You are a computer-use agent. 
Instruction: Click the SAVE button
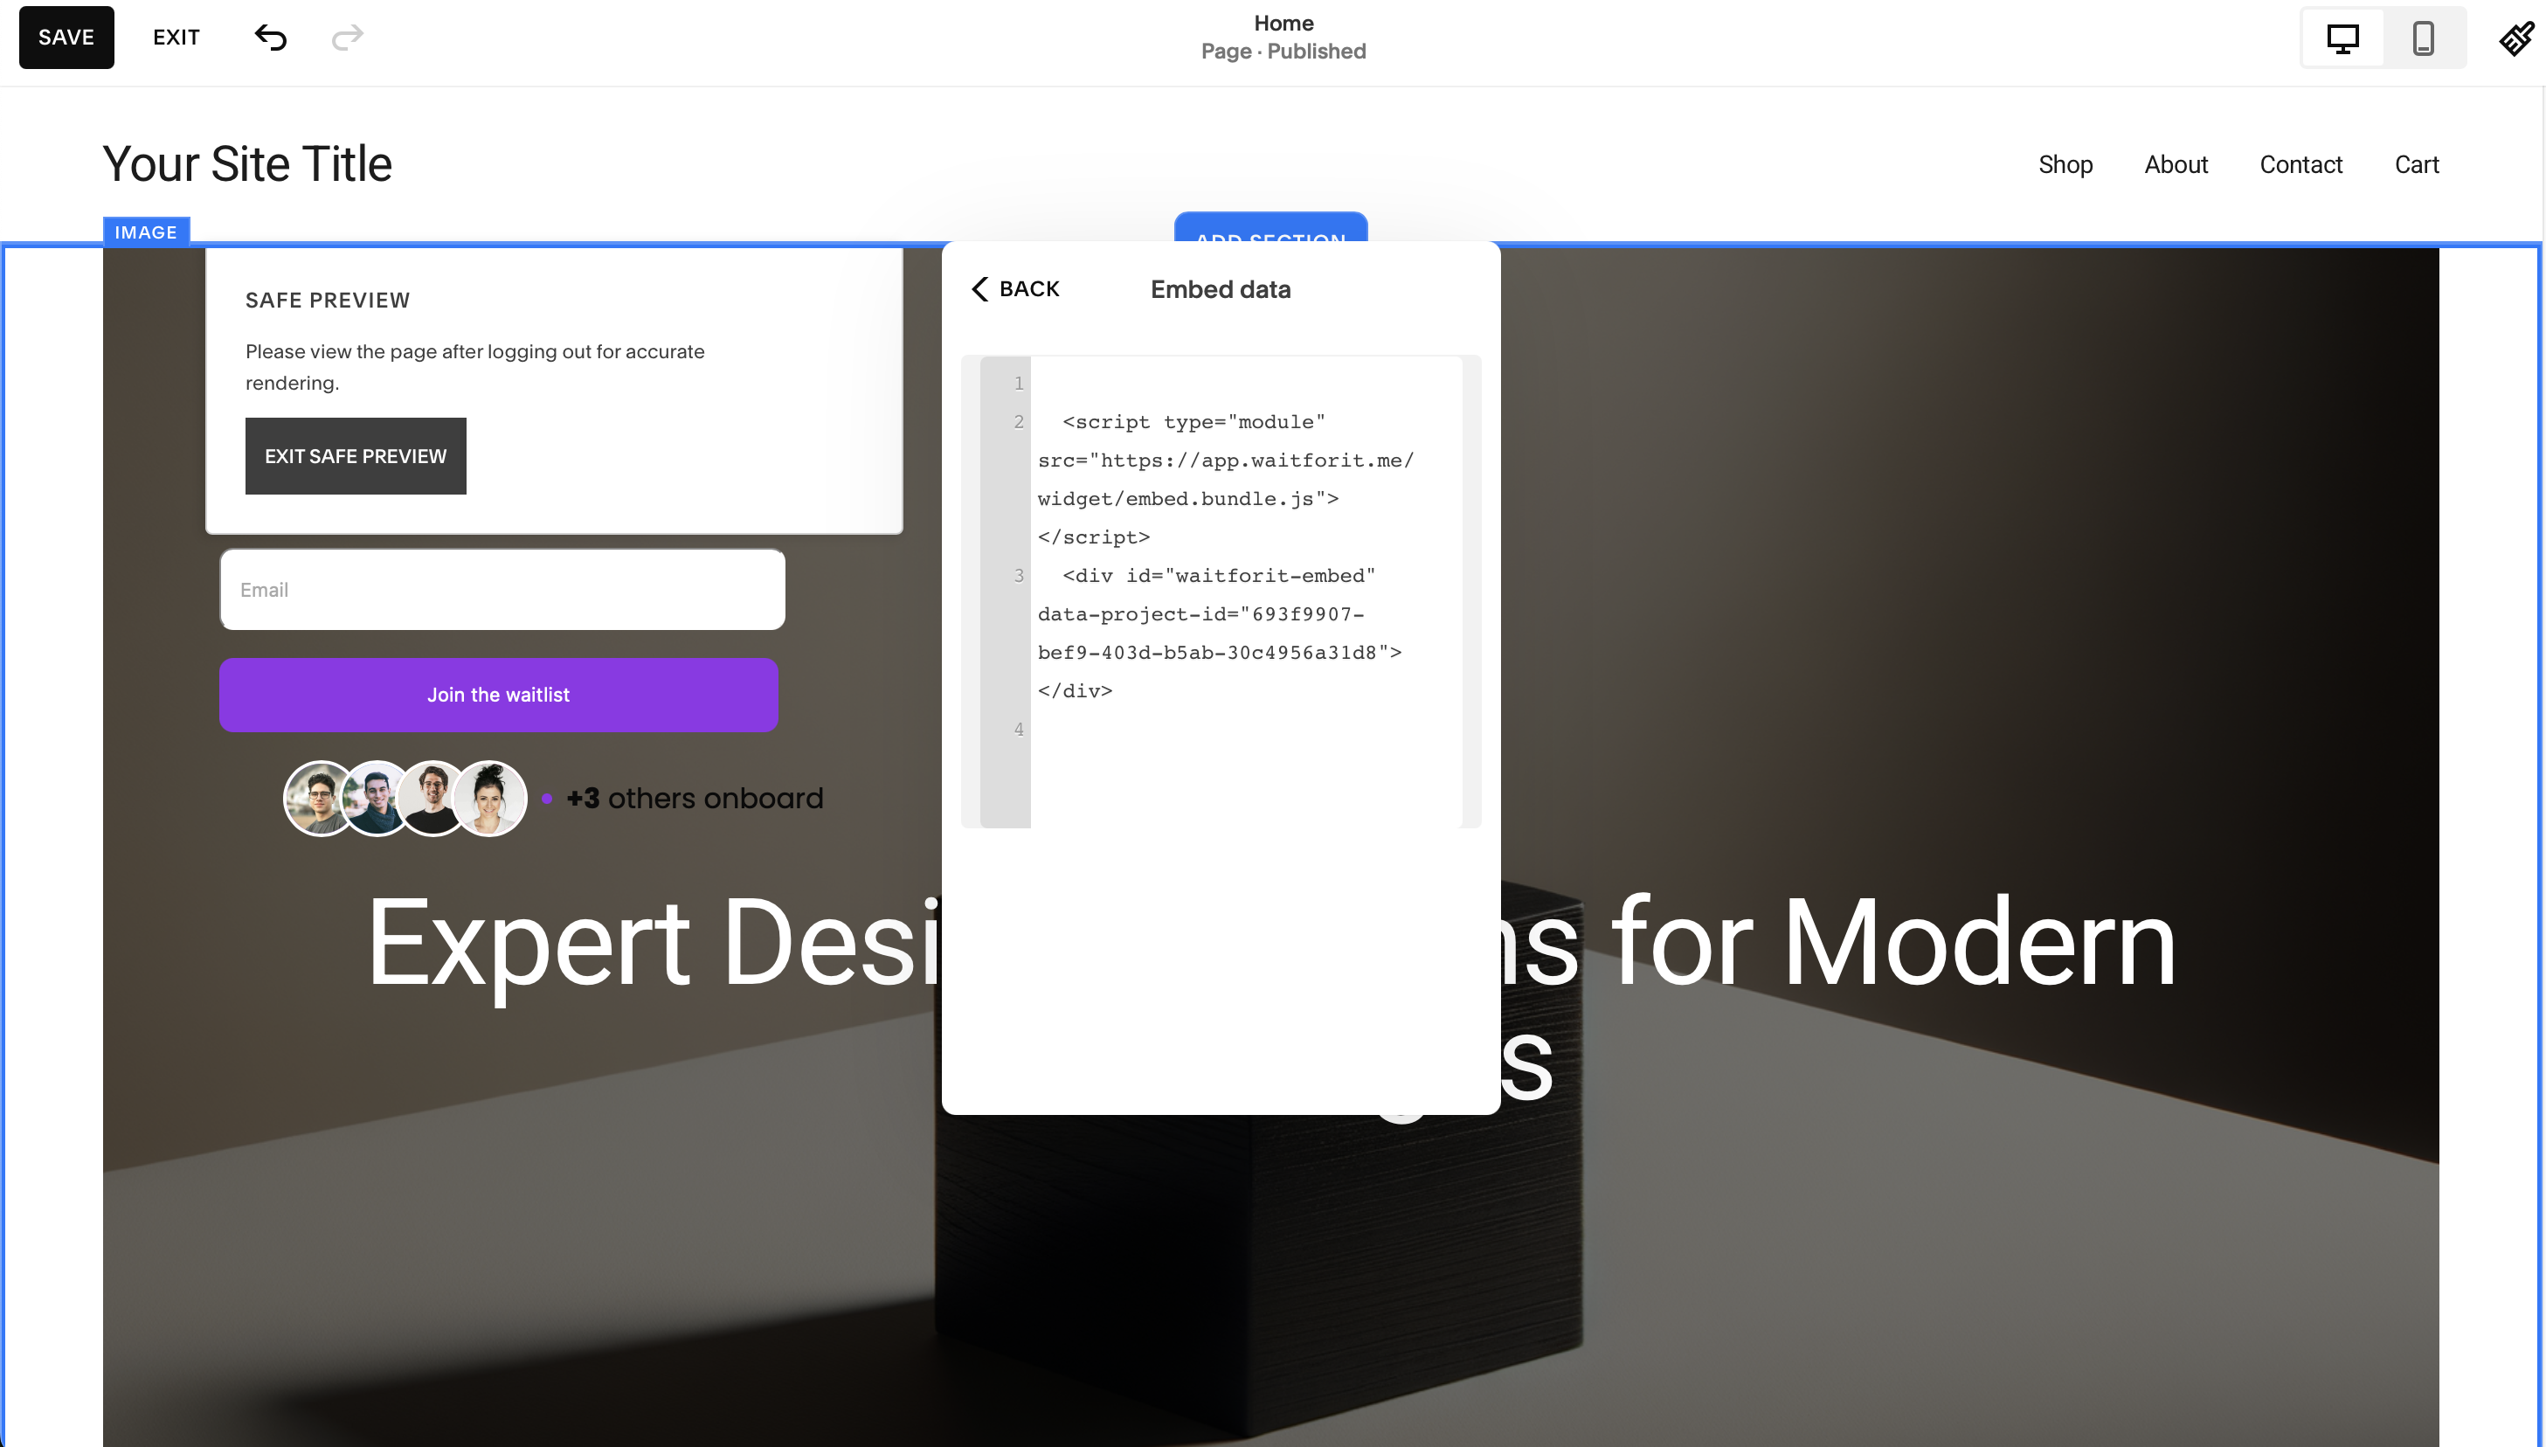tap(66, 37)
